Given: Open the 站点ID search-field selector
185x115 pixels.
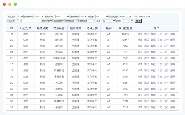Looking at the screenshot, I should tap(13, 21).
